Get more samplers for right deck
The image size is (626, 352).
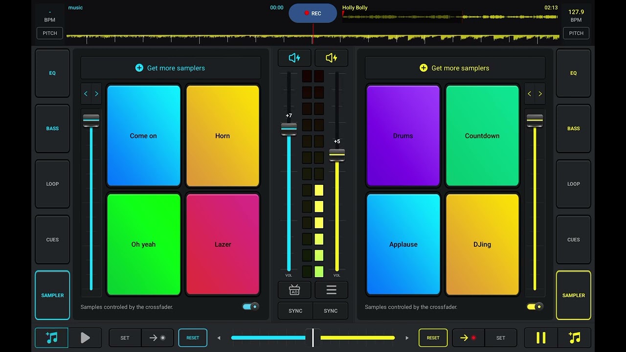455,68
